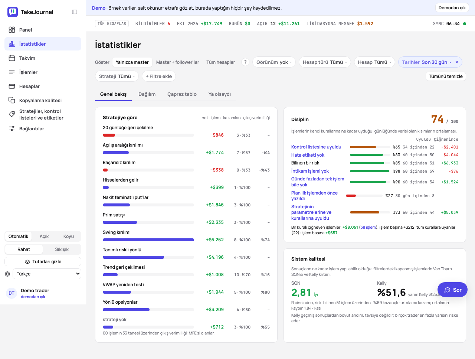Click the green sync status dot
Viewport: 475px width, 359px height.
[465, 24]
